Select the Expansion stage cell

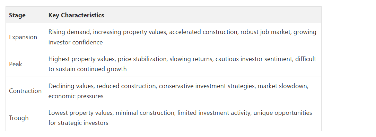click(x=25, y=37)
